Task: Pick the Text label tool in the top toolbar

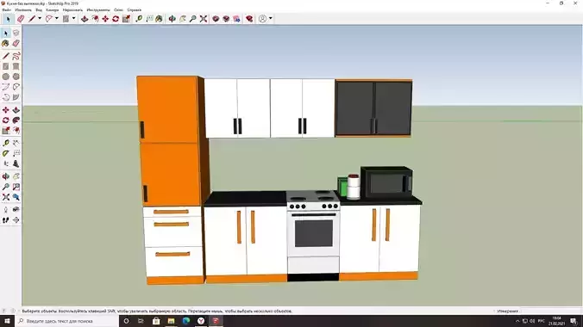Action: [x=149, y=19]
